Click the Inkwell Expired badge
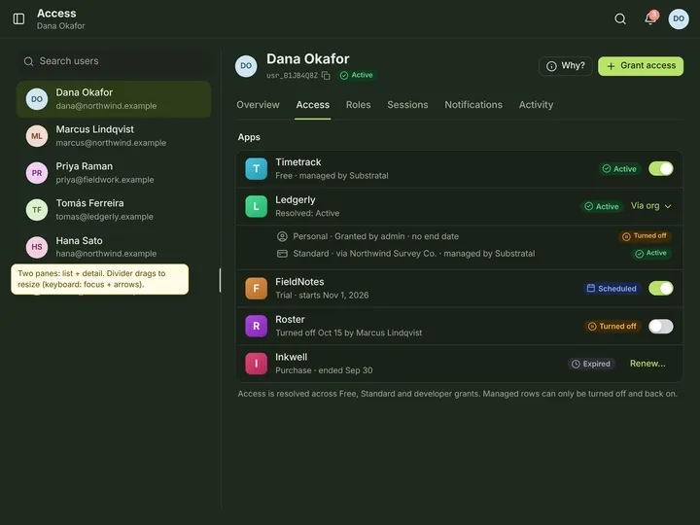This screenshot has height=525, width=700. (591, 364)
